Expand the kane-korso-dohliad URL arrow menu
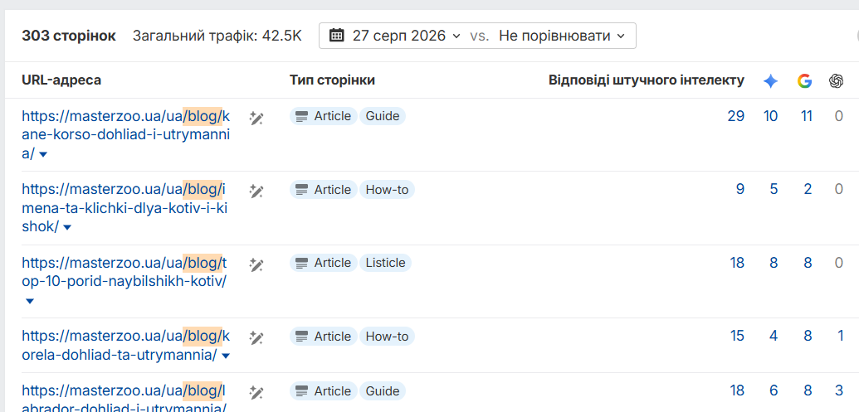 click(x=43, y=155)
